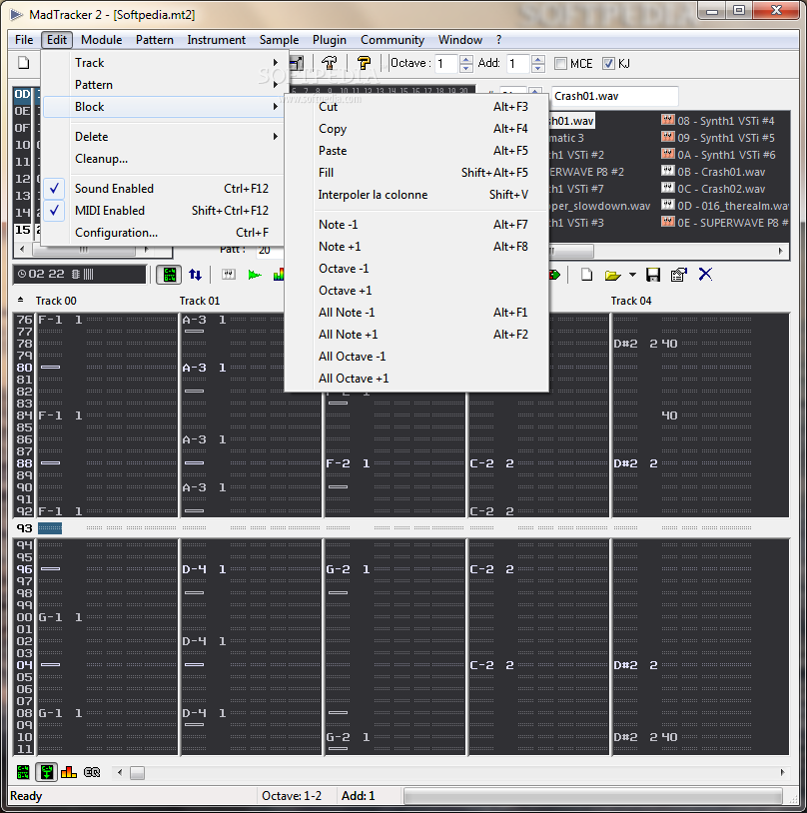This screenshot has width=807, height=813.
Task: Click right arrow of instrument list scrollbar
Action: pyautogui.click(x=781, y=251)
